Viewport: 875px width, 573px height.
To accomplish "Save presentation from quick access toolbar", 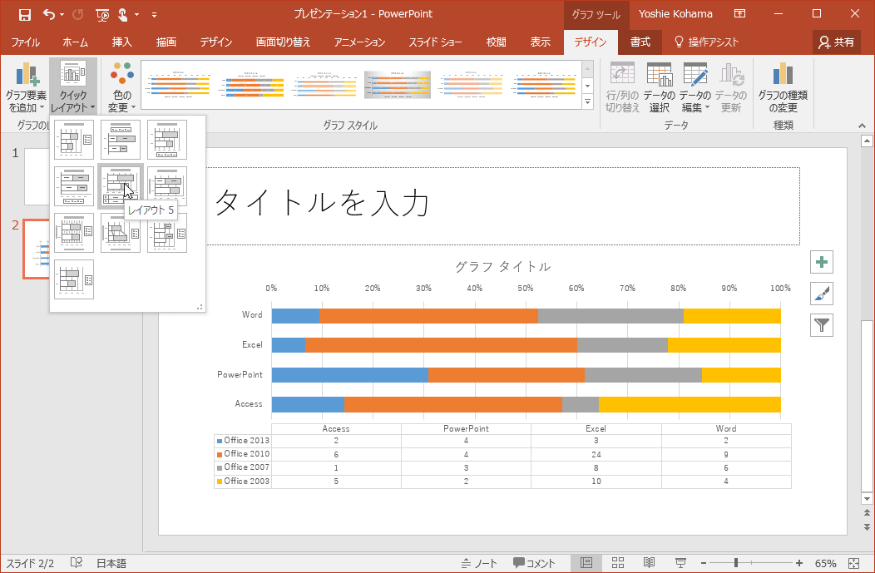I will click(x=25, y=14).
